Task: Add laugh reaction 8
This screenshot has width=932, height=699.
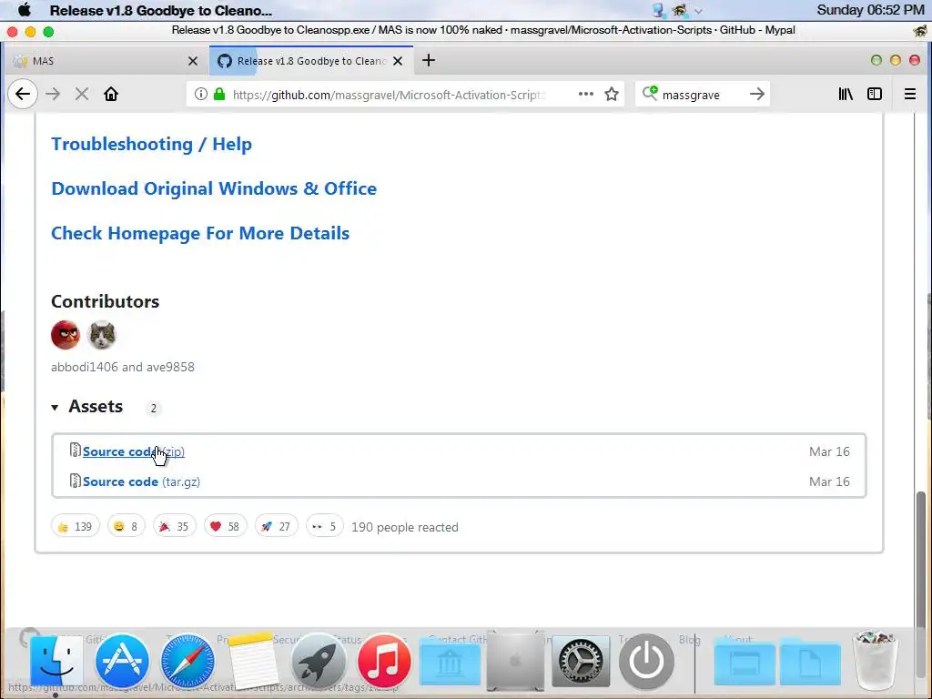Action: point(126,527)
